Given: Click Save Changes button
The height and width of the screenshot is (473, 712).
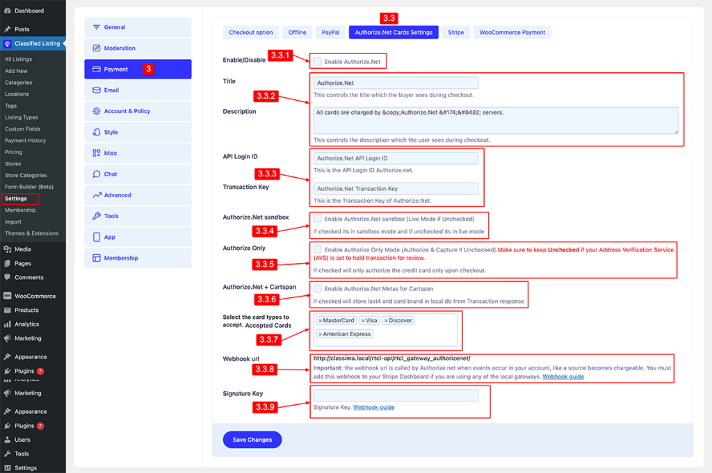Looking at the screenshot, I should tap(252, 440).
